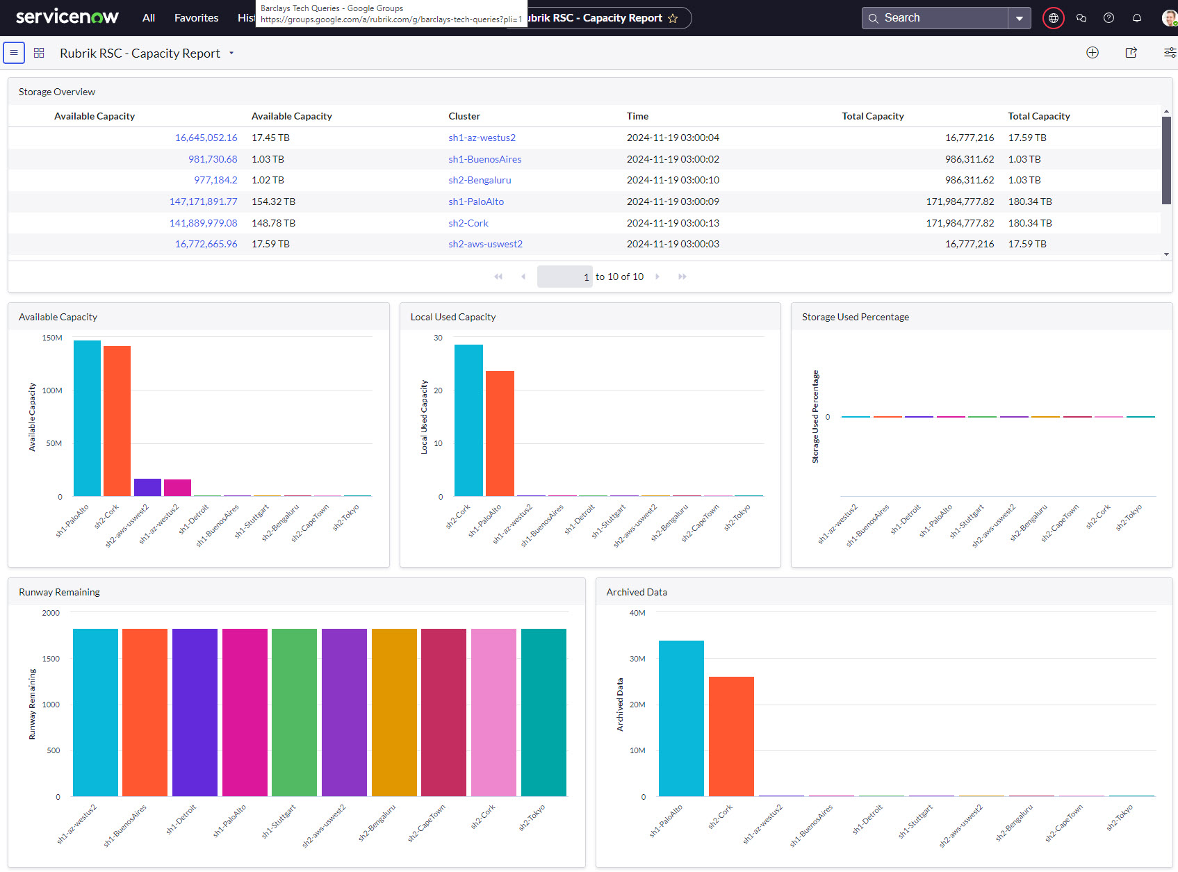The image size is (1178, 872).
Task: Open cluster link sh1-PaloAlto
Action: 476,201
